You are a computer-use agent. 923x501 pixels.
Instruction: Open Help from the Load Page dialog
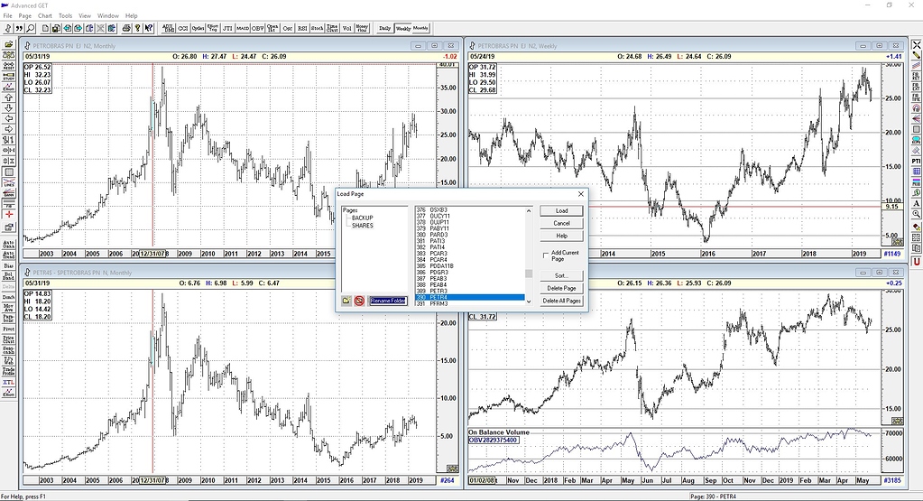point(561,236)
